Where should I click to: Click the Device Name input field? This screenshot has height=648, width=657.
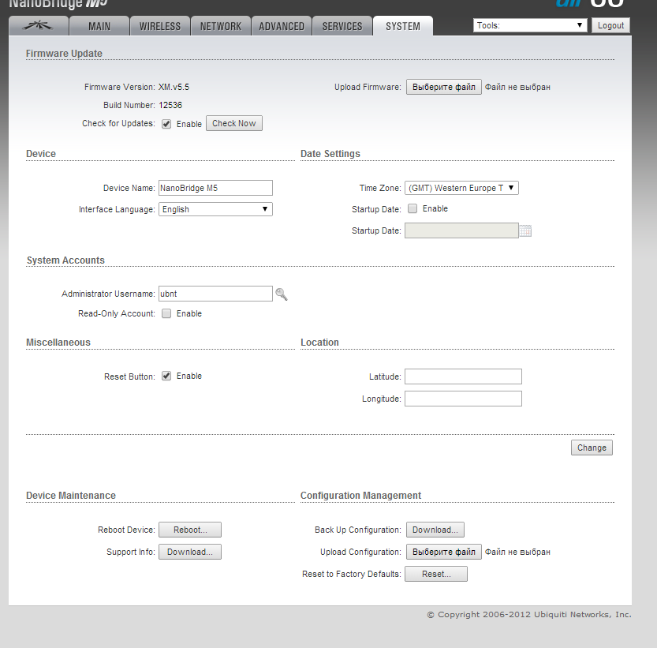(x=215, y=188)
